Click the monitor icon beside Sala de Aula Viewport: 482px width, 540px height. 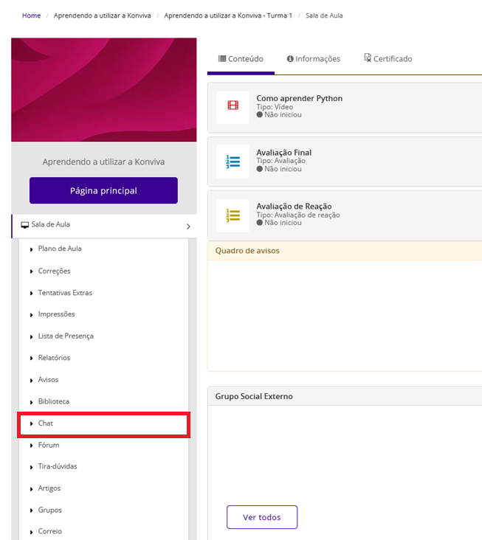point(25,225)
